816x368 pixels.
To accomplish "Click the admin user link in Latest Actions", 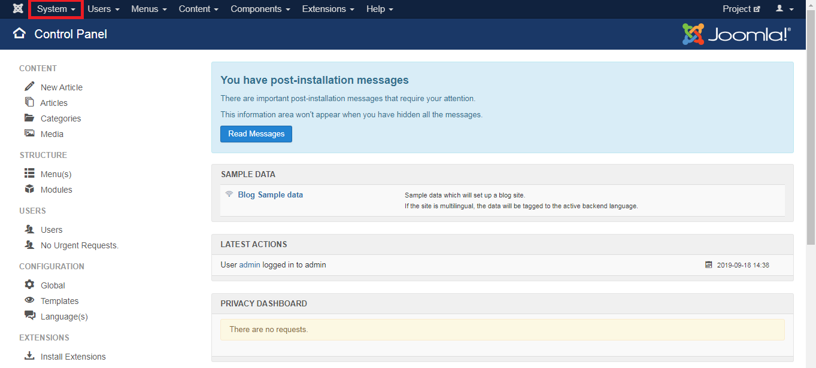I will [x=250, y=264].
